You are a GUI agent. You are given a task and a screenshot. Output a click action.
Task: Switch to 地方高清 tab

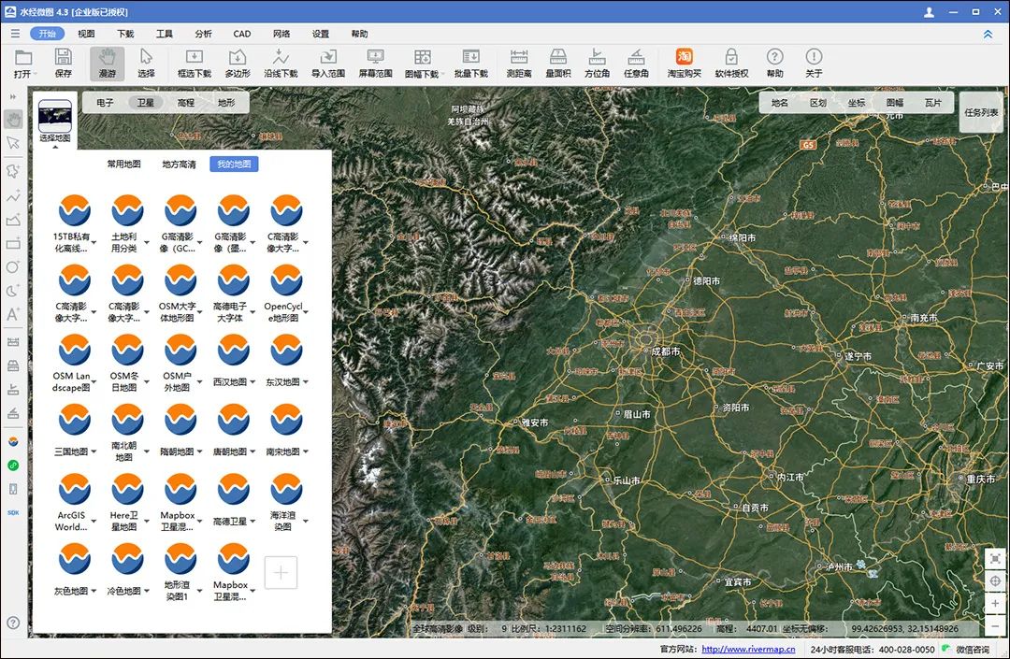[179, 165]
